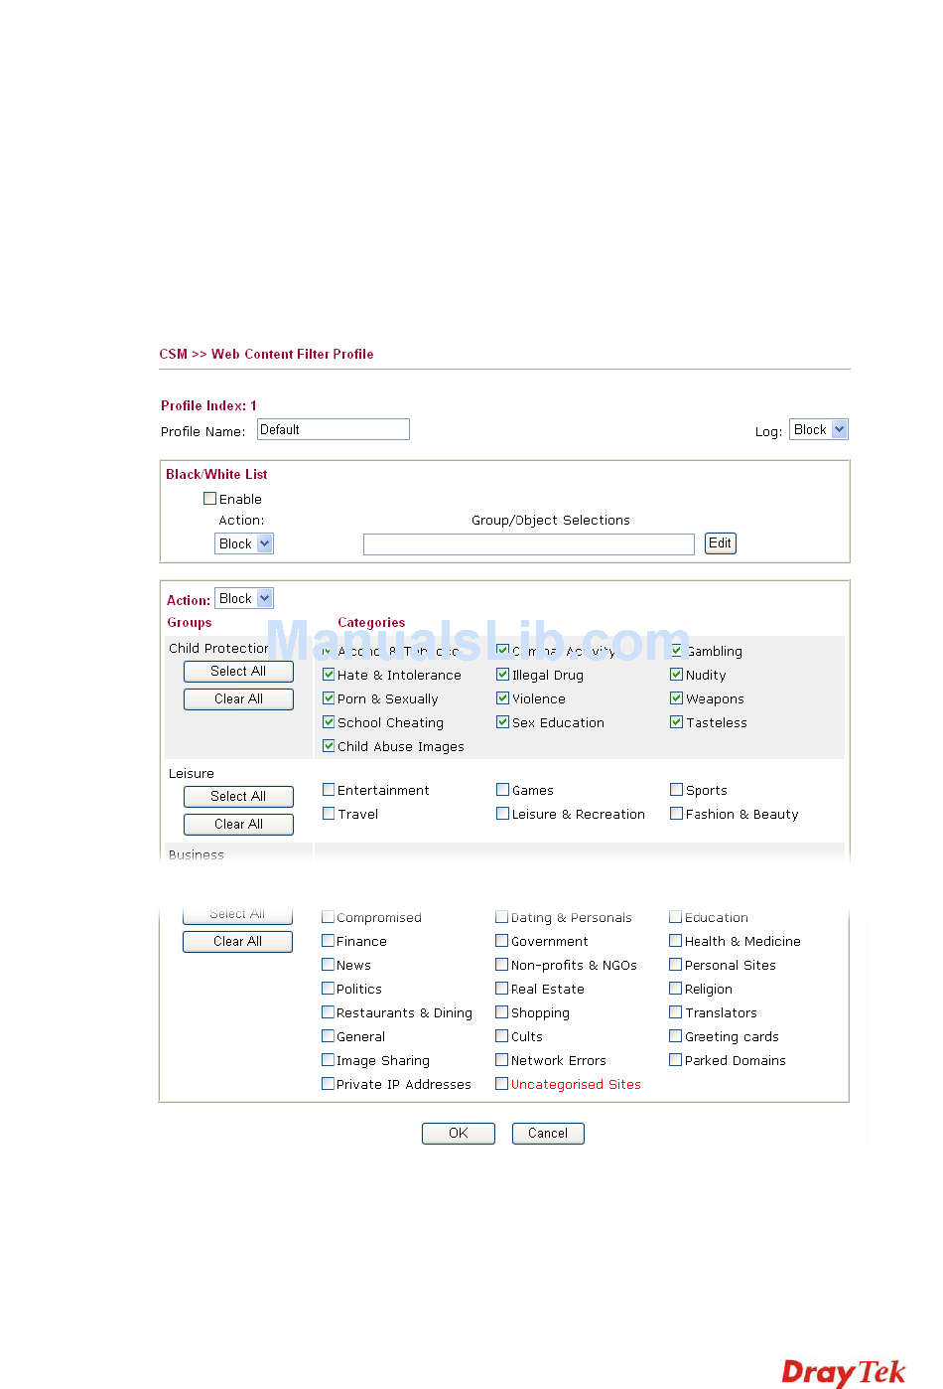This screenshot has width=943, height=1389.
Task: Enable the Black/White List checkbox
Action: click(x=209, y=499)
